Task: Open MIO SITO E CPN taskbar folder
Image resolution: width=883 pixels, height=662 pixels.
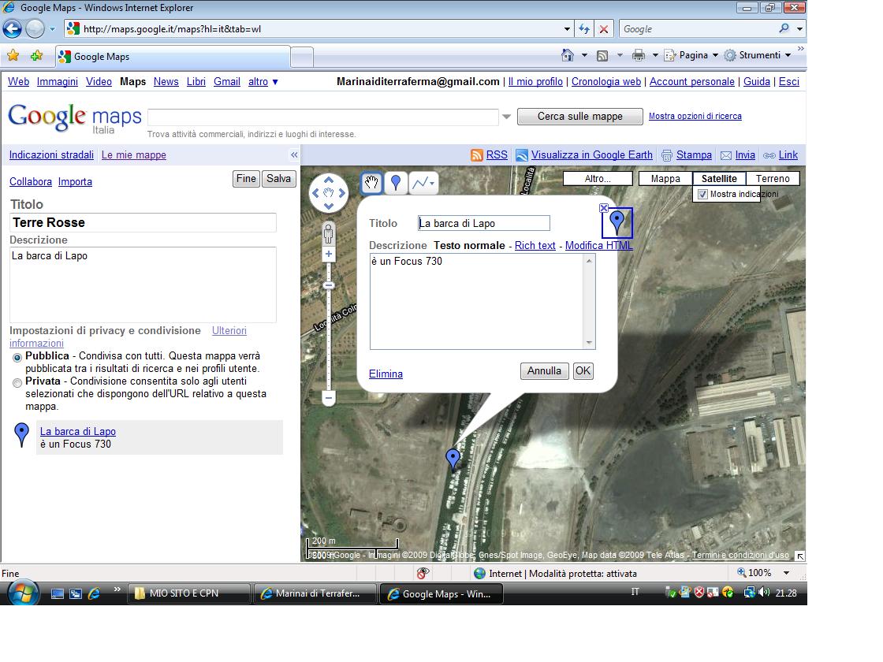Action: [x=190, y=593]
